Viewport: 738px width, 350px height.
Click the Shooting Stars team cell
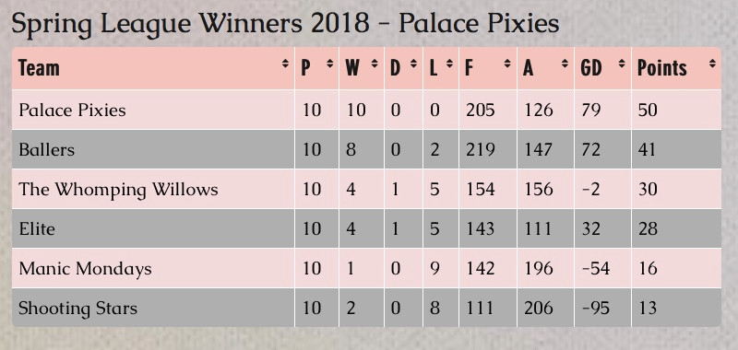pos(153,308)
